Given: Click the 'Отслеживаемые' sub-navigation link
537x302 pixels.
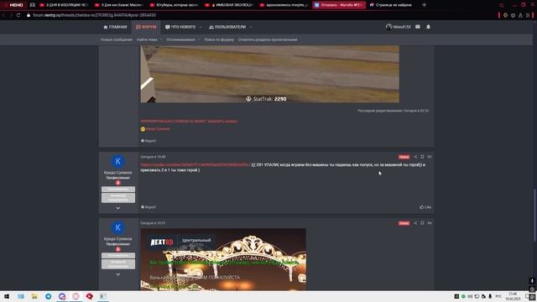Looking at the screenshot, I should click(180, 39).
